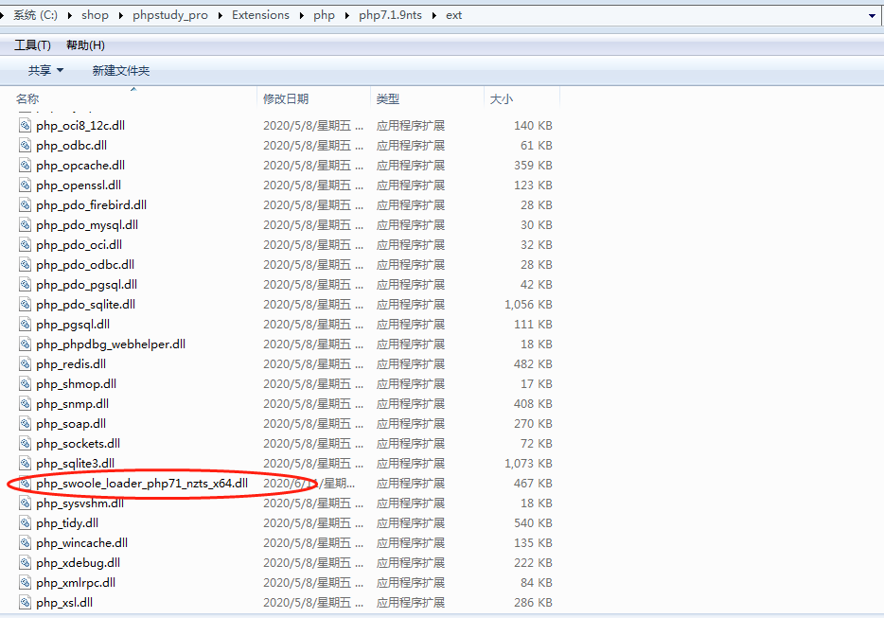Viewport: 884px width, 618px height.
Task: Select the php_pdo_mysql.dll file name
Action: tap(87, 225)
